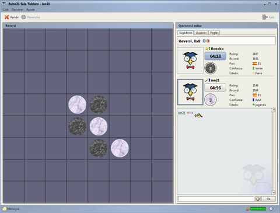Click Bonobo's owl avatar
Image resolution: width=280 pixels, height=213 pixels.
click(190, 61)
